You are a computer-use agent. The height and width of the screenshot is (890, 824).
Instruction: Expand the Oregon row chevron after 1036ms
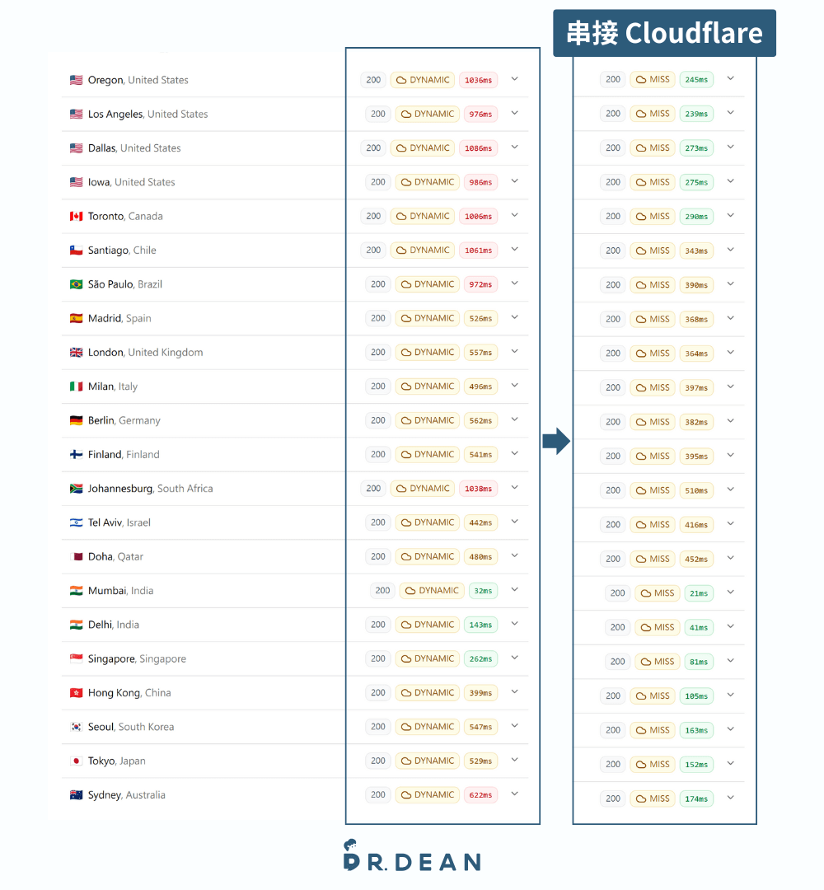pos(514,79)
